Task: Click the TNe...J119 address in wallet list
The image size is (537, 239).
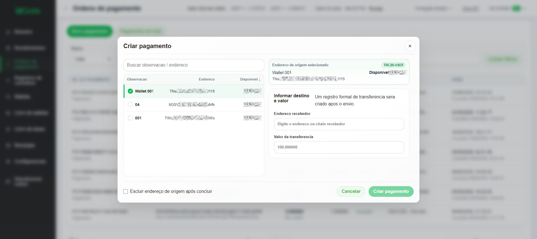Action: point(192,91)
